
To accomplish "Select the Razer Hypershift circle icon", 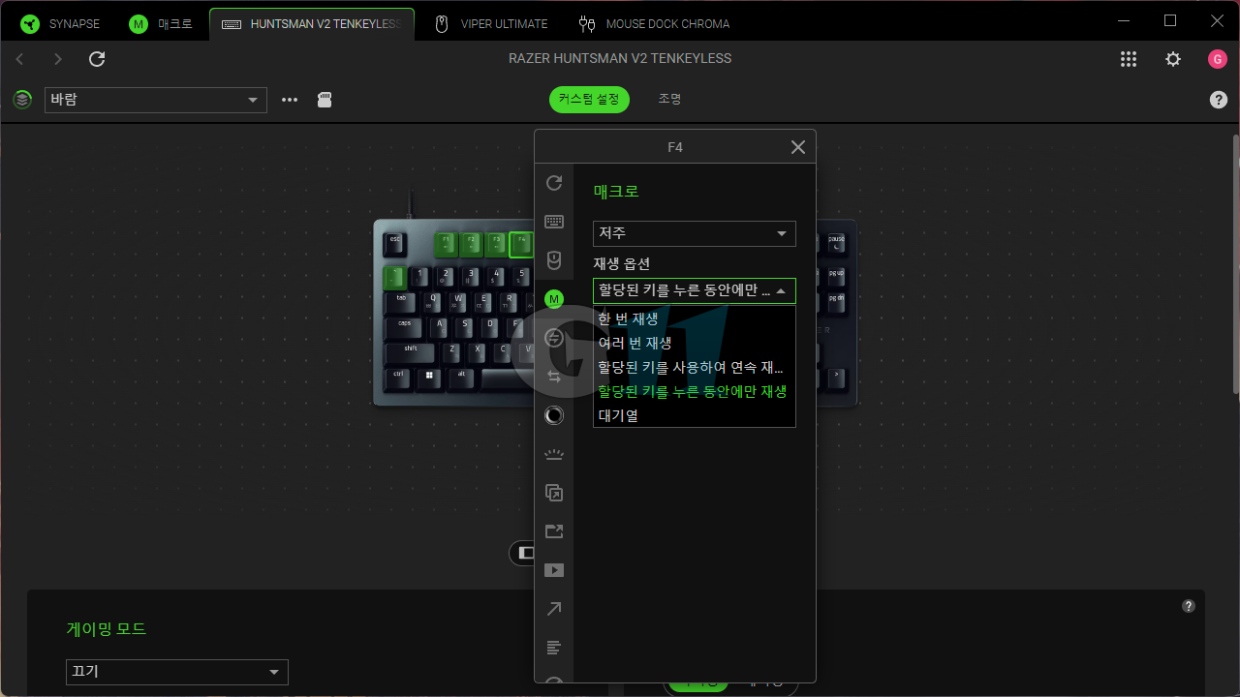I will (x=554, y=415).
